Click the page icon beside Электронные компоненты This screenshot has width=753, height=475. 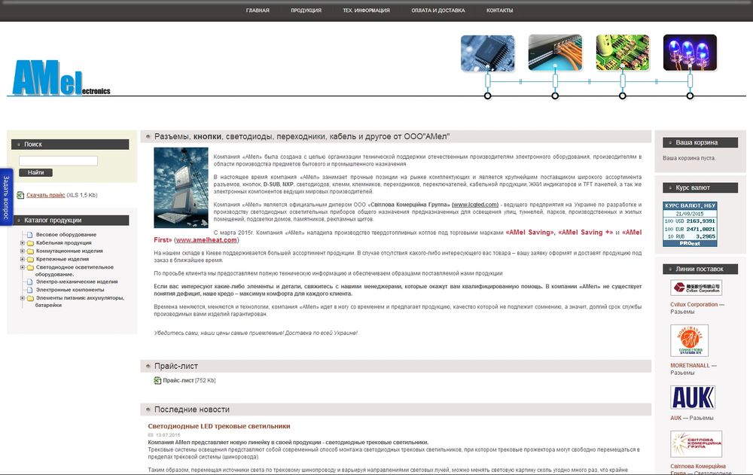tap(30, 290)
